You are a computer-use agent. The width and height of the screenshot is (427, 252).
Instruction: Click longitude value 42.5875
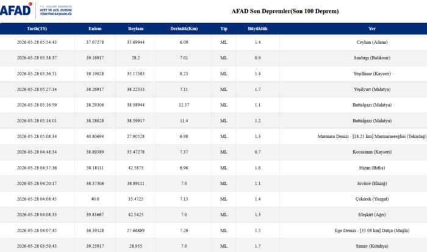click(x=135, y=168)
